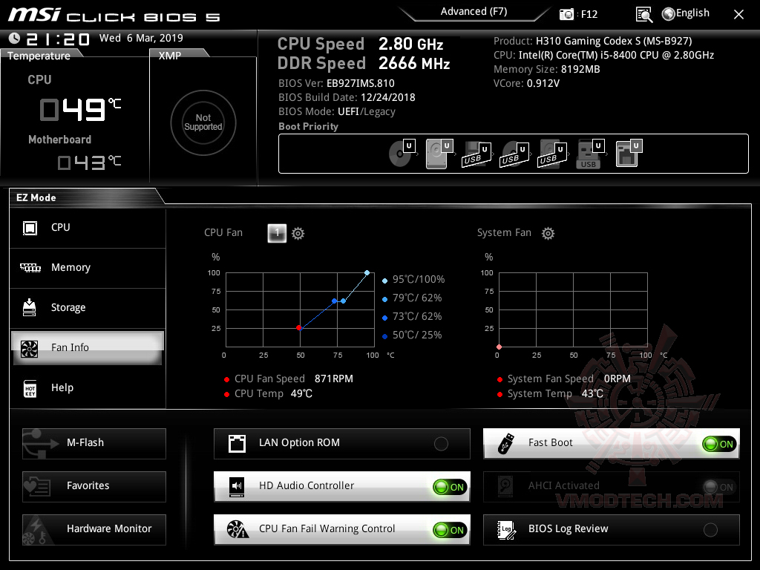Select the floppy/network boot priority icon

(x=629, y=153)
